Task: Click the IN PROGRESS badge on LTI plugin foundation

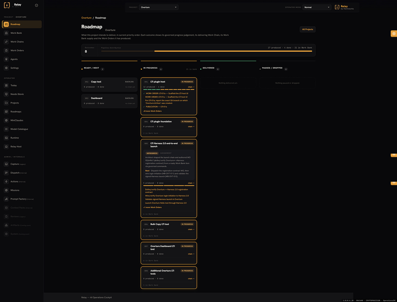Action: point(187,122)
